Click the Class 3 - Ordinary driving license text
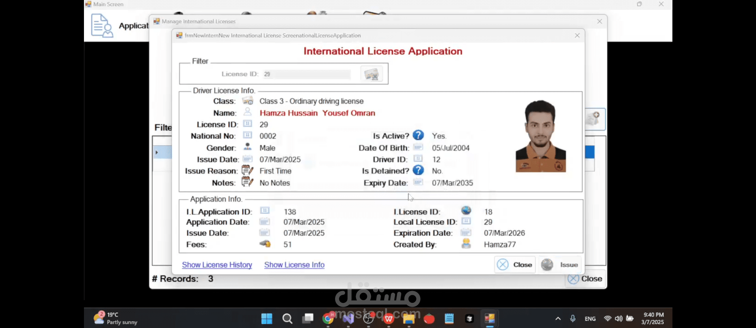Image resolution: width=756 pixels, height=328 pixels. coord(311,101)
